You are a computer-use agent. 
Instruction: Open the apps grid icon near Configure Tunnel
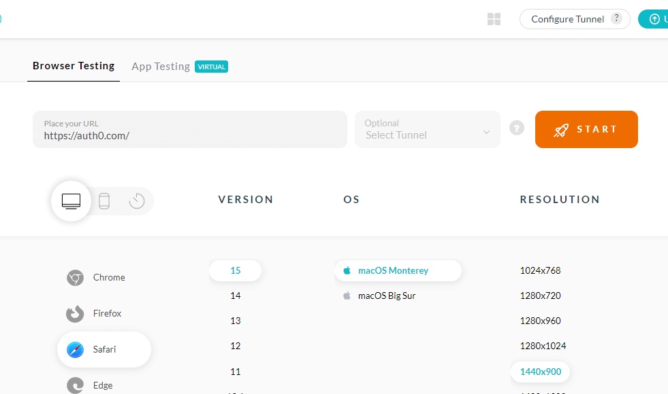[x=493, y=19]
